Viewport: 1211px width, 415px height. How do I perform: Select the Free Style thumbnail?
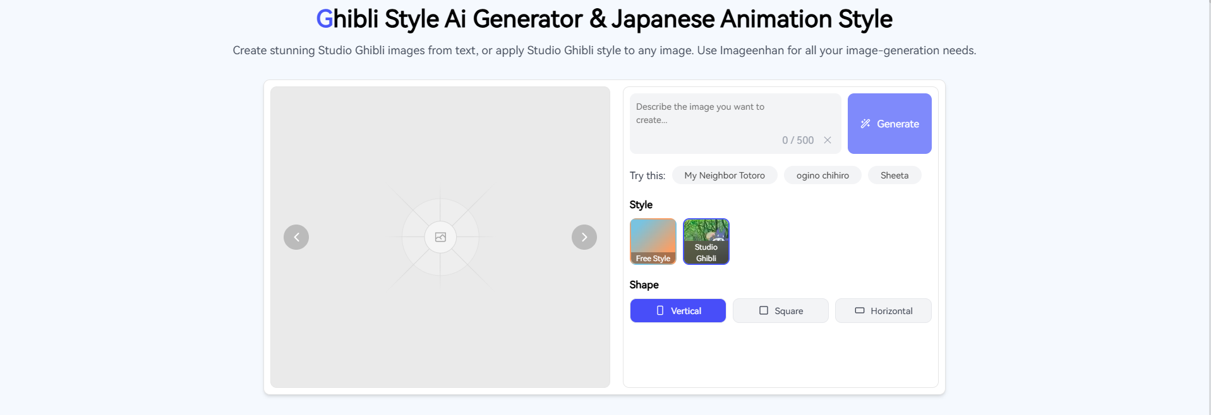(x=653, y=241)
